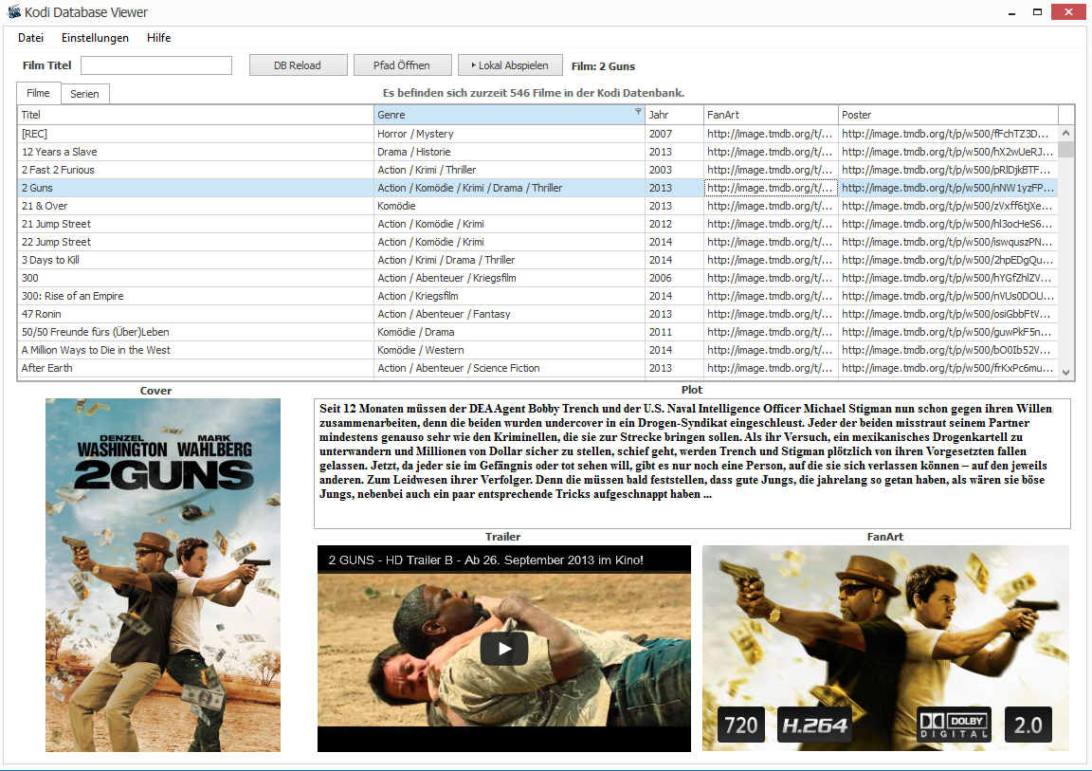Viewport: 1092px width, 771px height.
Task: Select the 300 movie title cell
Action: pos(195,279)
